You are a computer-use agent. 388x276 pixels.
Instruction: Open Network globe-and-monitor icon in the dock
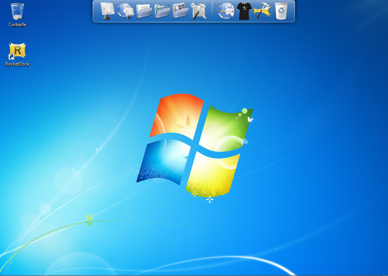(x=126, y=11)
